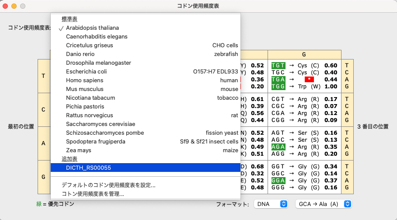Click the AGG Arg codon
The height and width of the screenshot is (220, 397).
278,154
